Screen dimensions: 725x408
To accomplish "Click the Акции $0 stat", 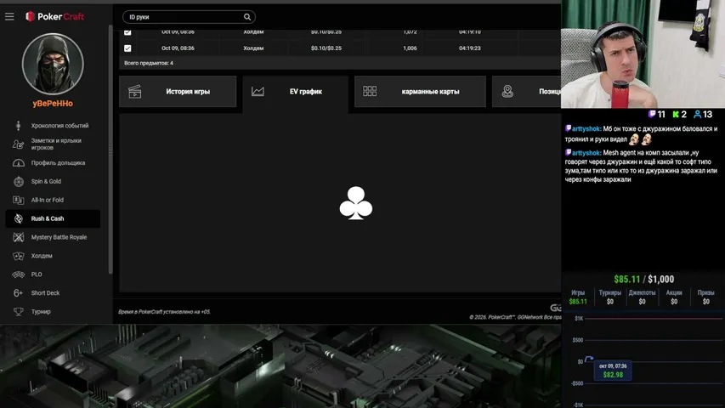I will tap(674, 297).
